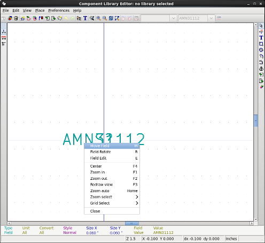Choose Zoom in from context menu
This screenshot has width=265, height=243.
click(x=112, y=172)
